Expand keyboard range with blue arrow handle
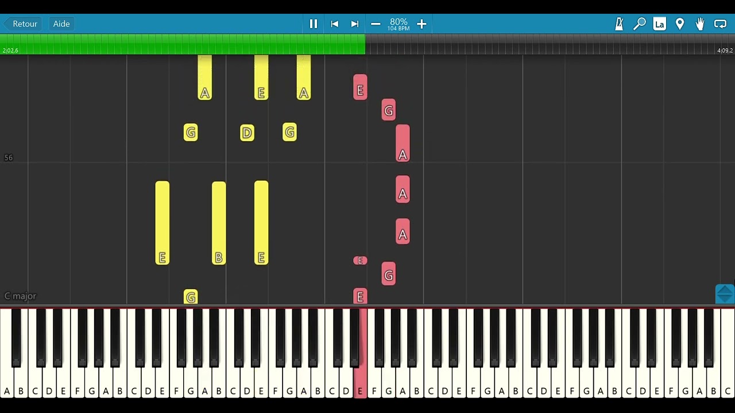Image resolution: width=735 pixels, height=413 pixels. pos(725,294)
